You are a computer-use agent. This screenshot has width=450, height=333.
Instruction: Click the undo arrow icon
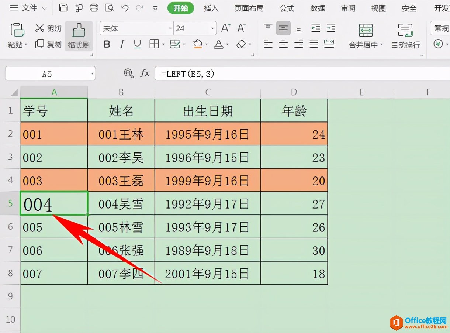pos(125,8)
